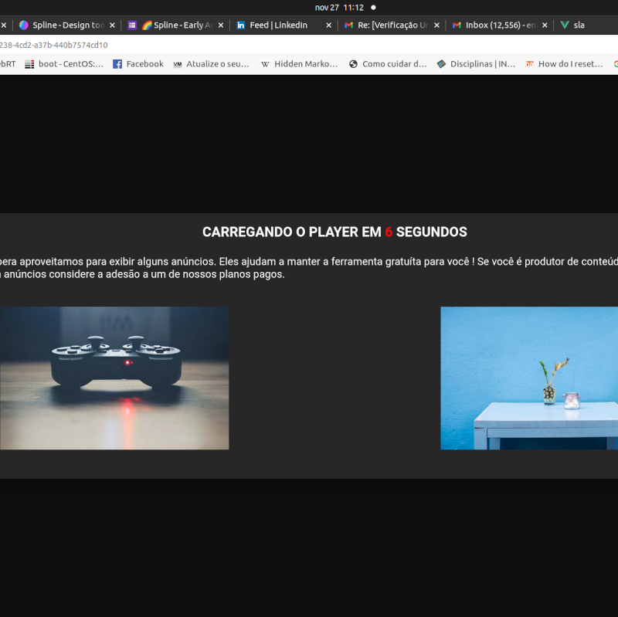
Task: Select the 'sla' browser tab
Action: [x=579, y=25]
